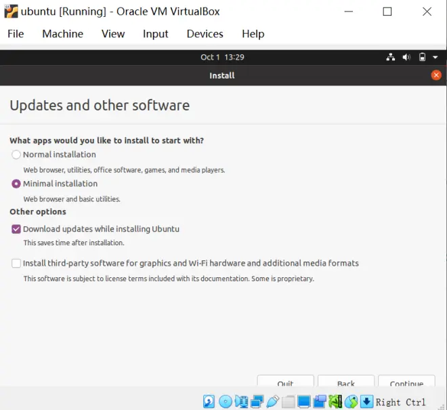Open the View menu
This screenshot has width=447, height=410.
(113, 34)
